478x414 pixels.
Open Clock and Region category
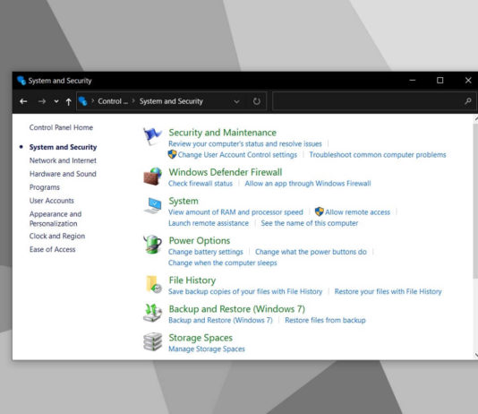pos(57,237)
